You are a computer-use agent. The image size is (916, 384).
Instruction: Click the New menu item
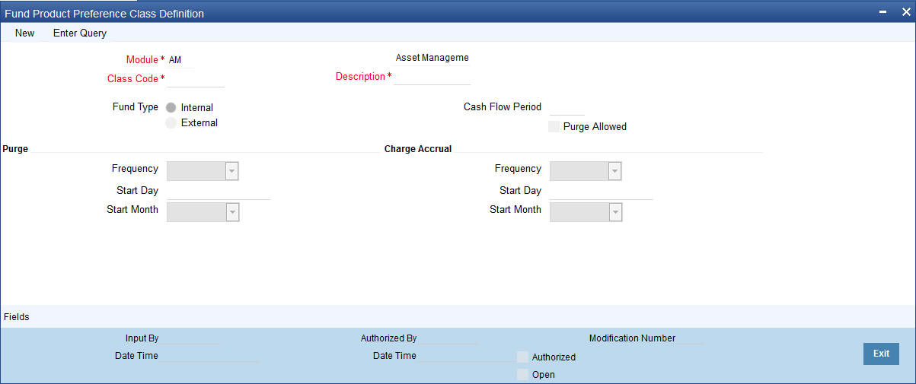[24, 33]
